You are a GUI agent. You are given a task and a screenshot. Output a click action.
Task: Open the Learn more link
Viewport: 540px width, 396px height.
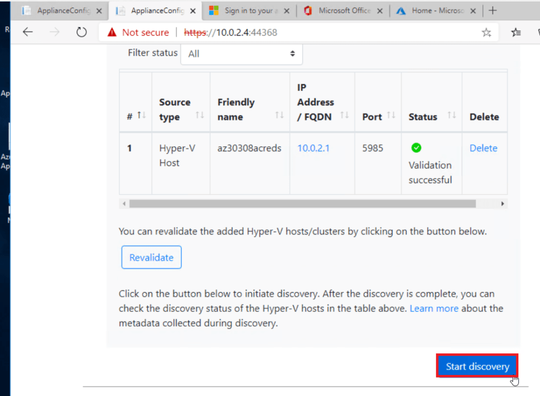[434, 308]
